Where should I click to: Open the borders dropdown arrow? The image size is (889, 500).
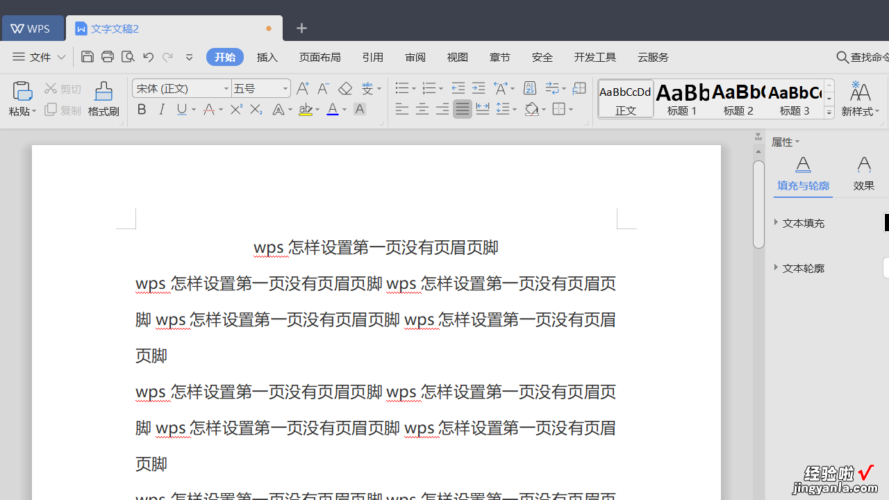(x=571, y=110)
